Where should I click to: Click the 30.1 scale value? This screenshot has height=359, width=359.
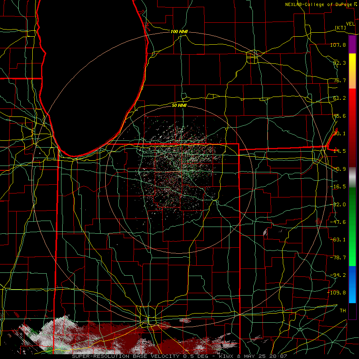pyautogui.click(x=339, y=134)
